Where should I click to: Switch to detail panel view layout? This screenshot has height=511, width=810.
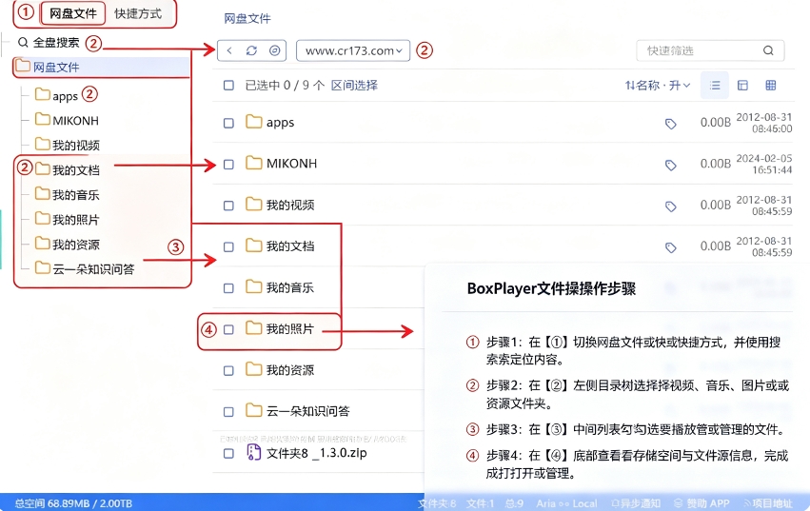pyautogui.click(x=742, y=86)
